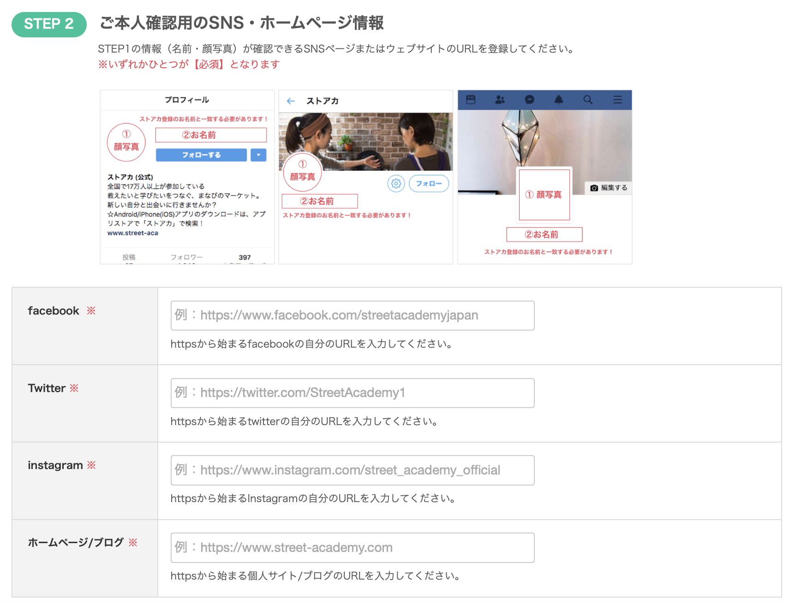This screenshot has height=604, width=789.
Task: Open the hamburger menu in Facebook example
Action: point(618,100)
